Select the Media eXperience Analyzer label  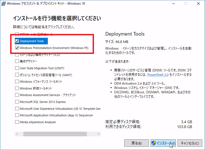click(x=38, y=122)
